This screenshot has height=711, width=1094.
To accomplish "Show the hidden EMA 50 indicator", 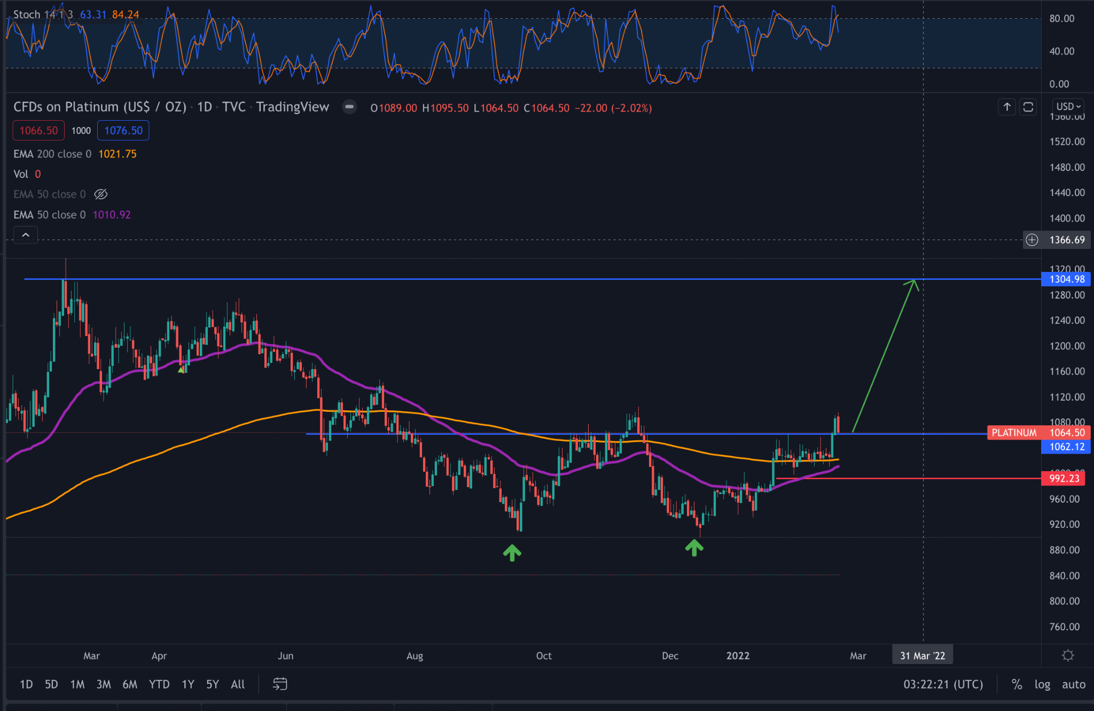I will [x=101, y=194].
